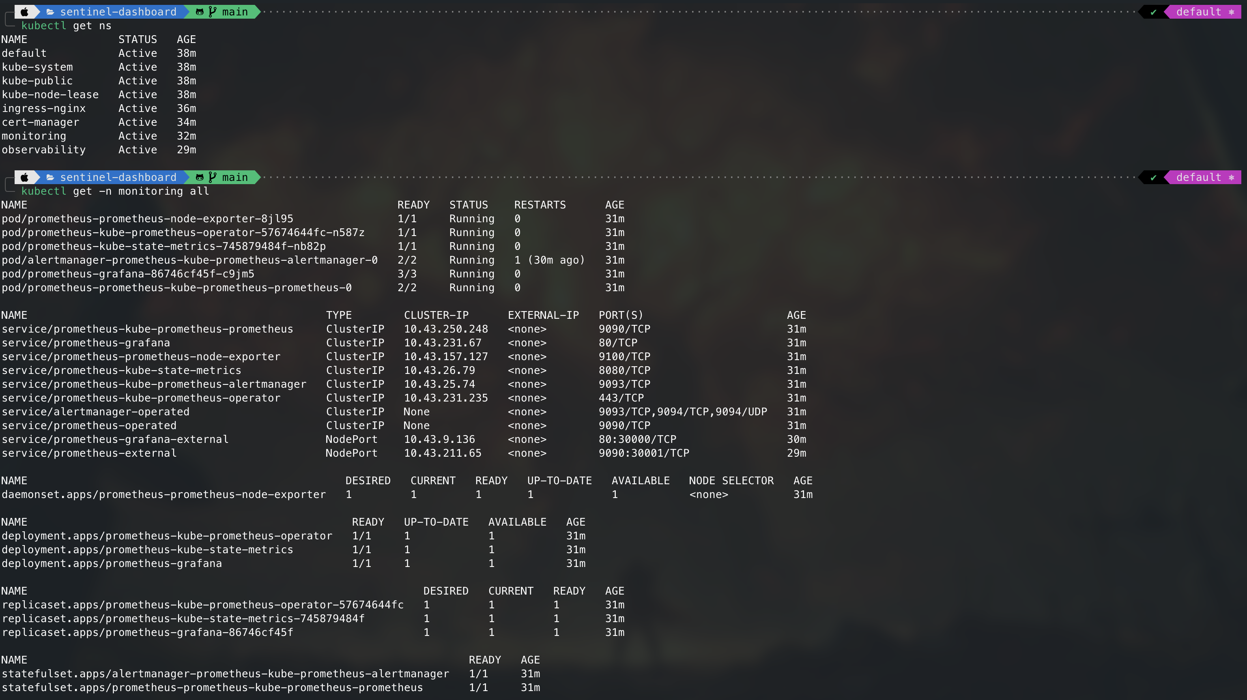Click the purple default context segment in first prompt
1247x700 pixels.
pos(1199,12)
